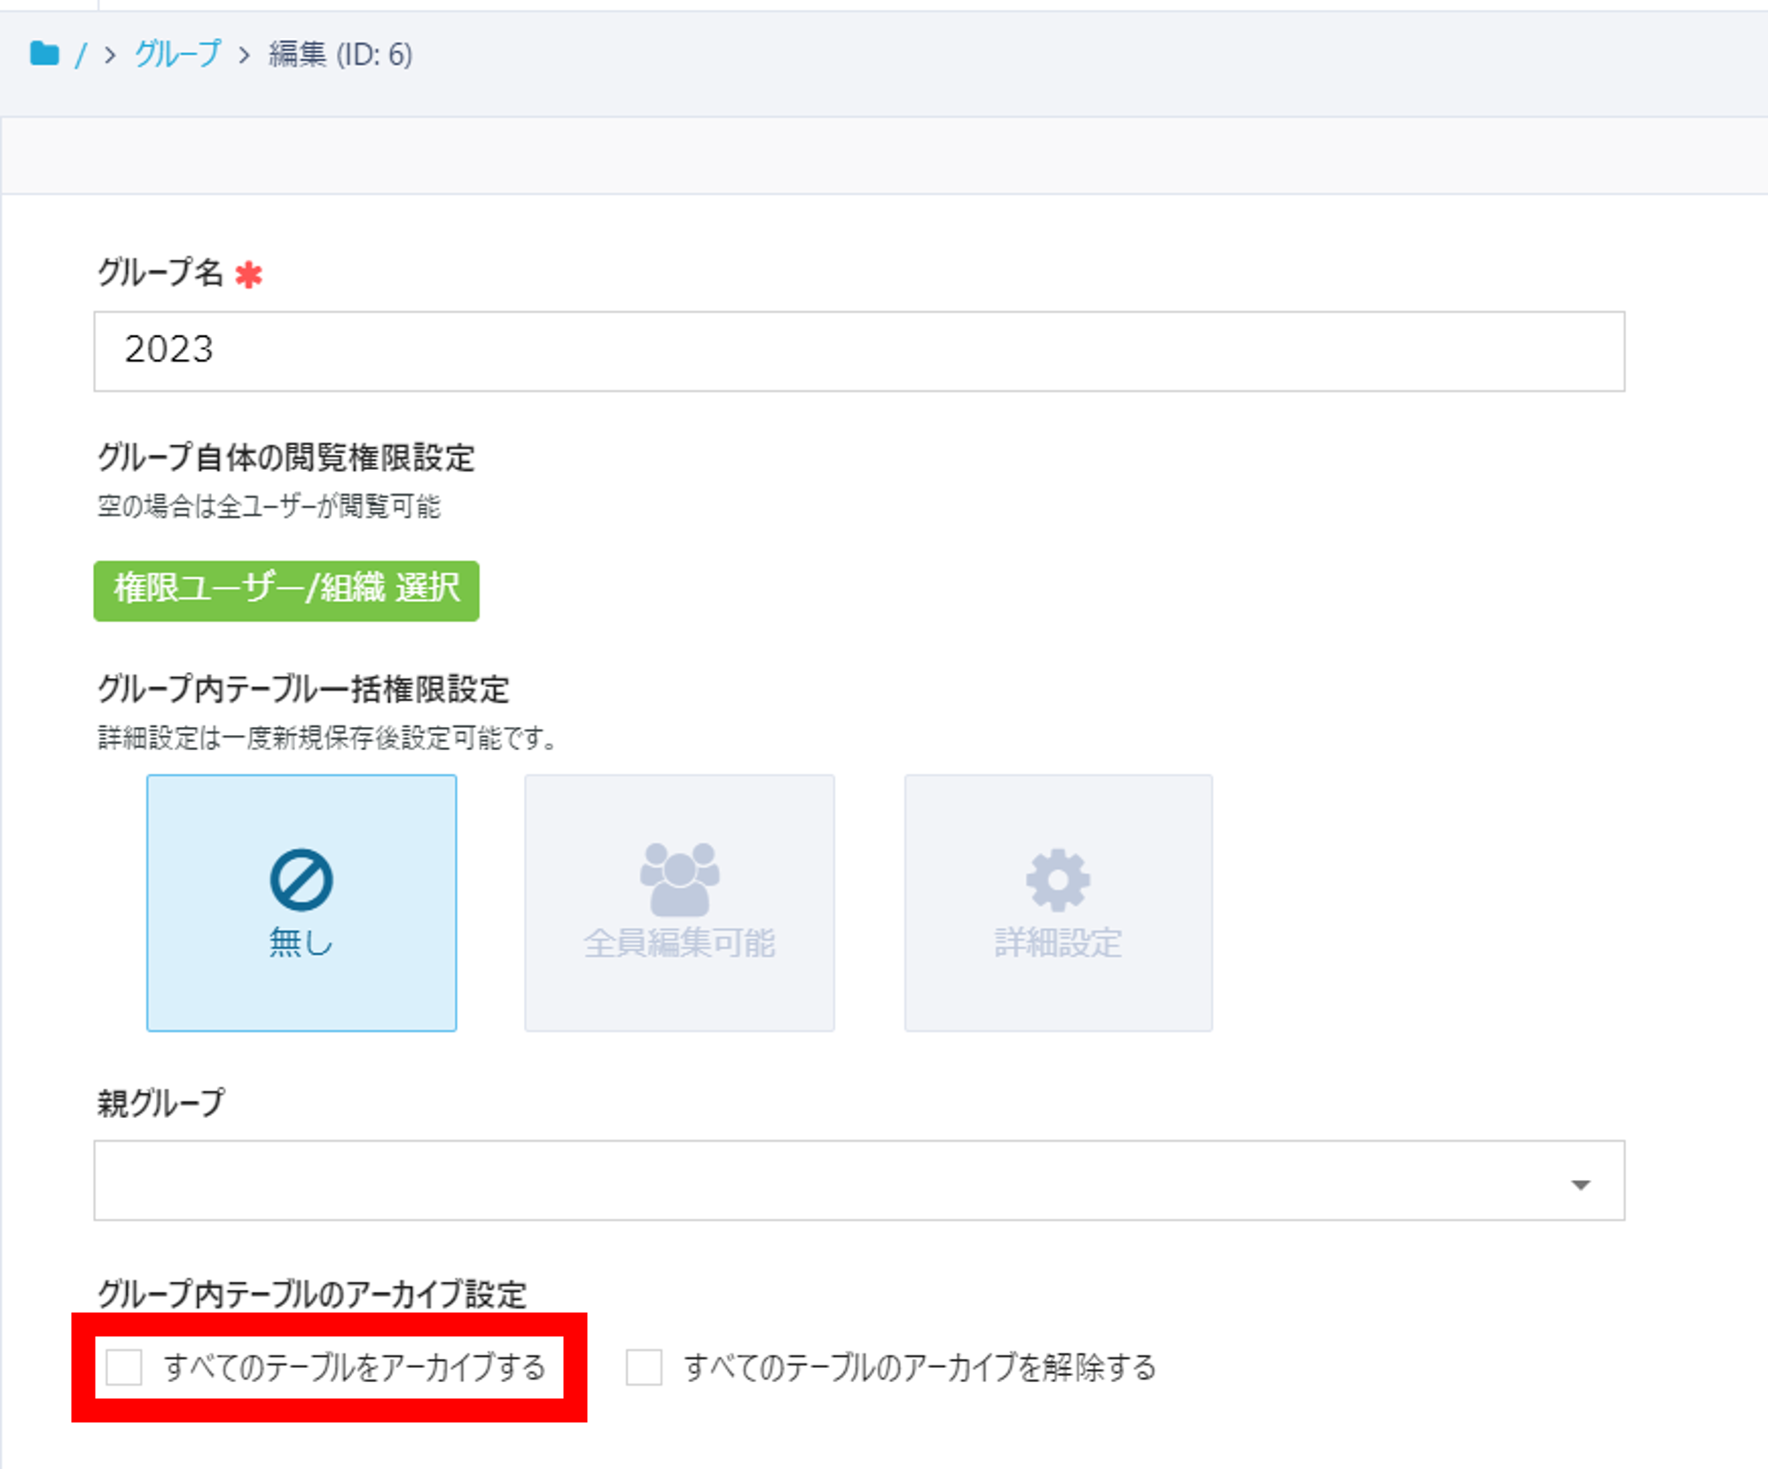The height and width of the screenshot is (1469, 1768).
Task: Click the required asterisk next to グループ名
Action: point(249,276)
